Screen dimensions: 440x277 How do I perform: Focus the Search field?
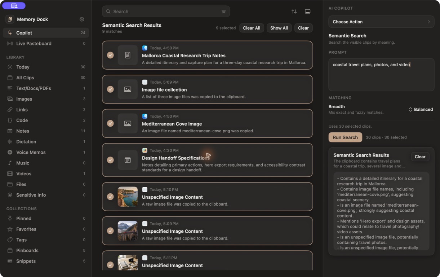[x=166, y=12]
